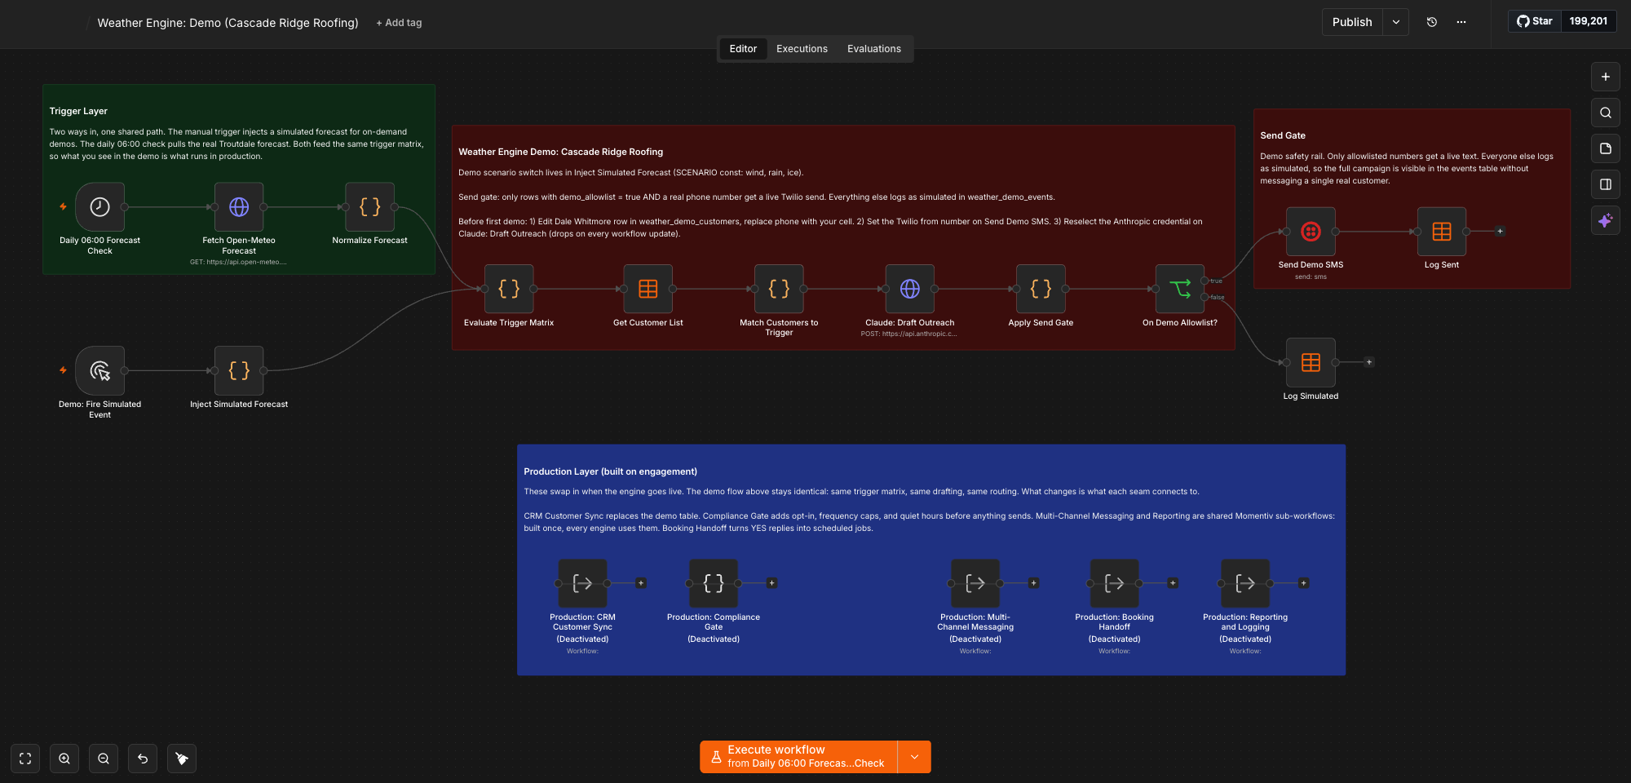Add a sticky note from the sidebar
This screenshot has width=1631, height=783.
click(1606, 148)
